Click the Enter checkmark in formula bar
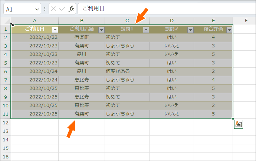Image resolution: width=256 pixels, height=161 pixels. tap(62, 9)
